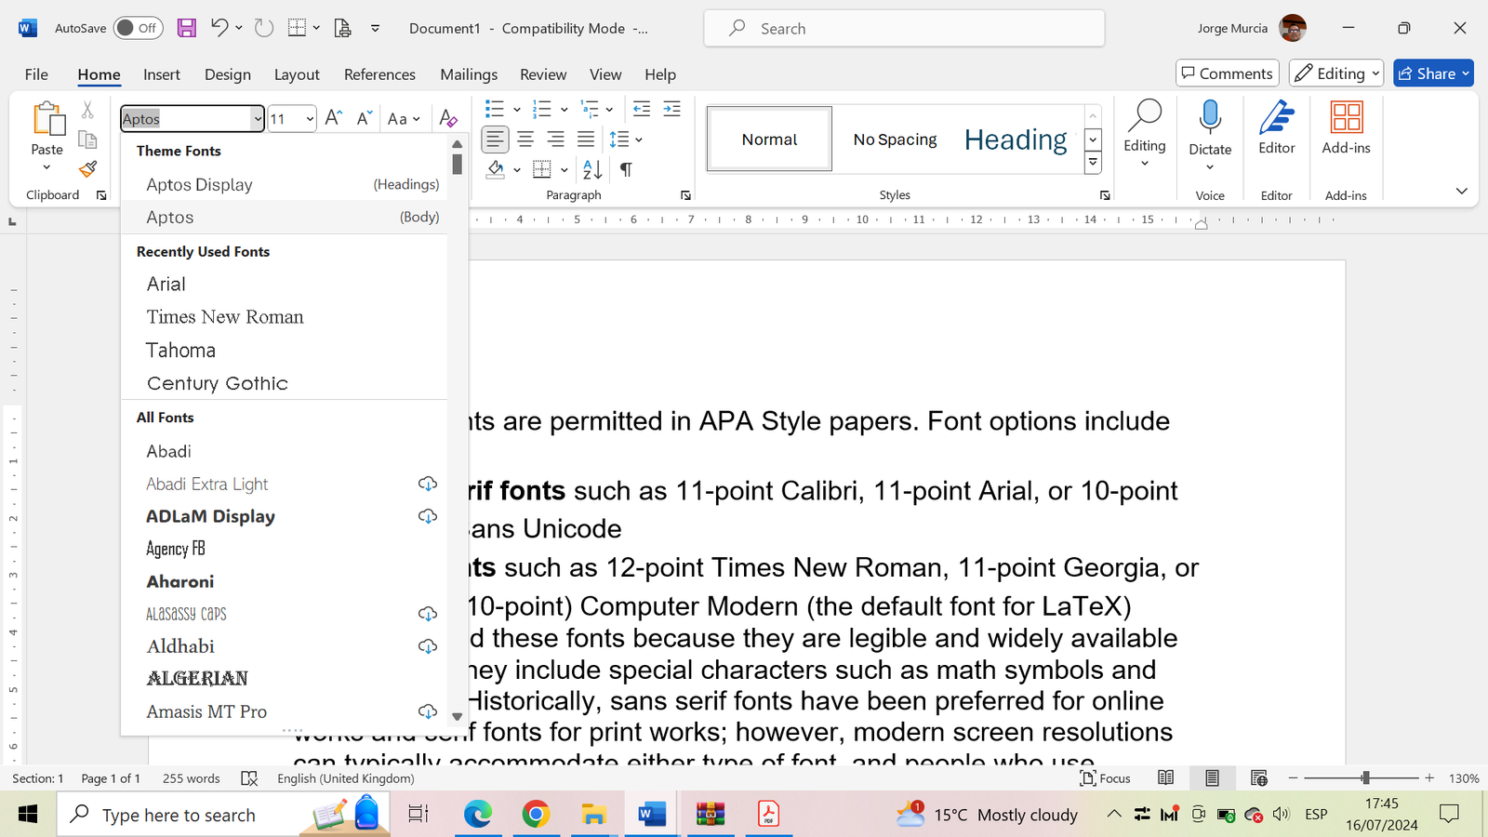Toggle Print Layout view button
The height and width of the screenshot is (837, 1488).
point(1212,778)
